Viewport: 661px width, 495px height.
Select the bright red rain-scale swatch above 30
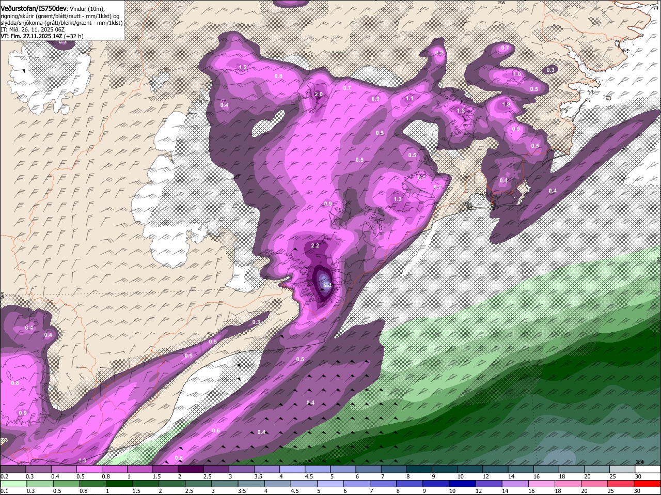coord(648,484)
